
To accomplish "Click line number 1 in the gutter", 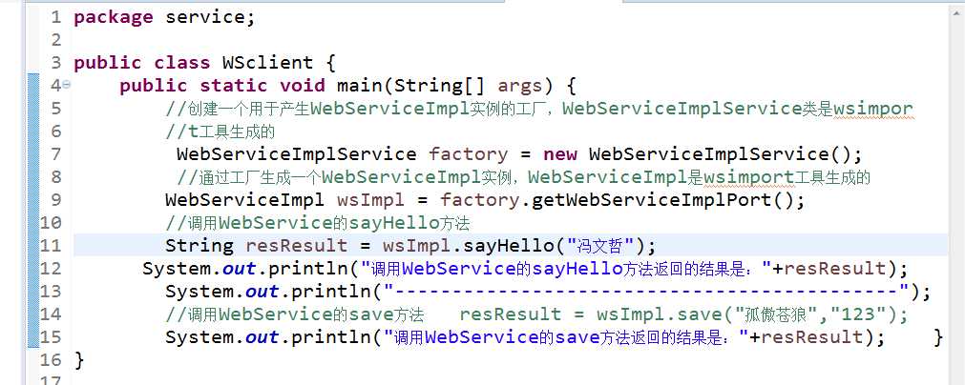I will 56,17.
